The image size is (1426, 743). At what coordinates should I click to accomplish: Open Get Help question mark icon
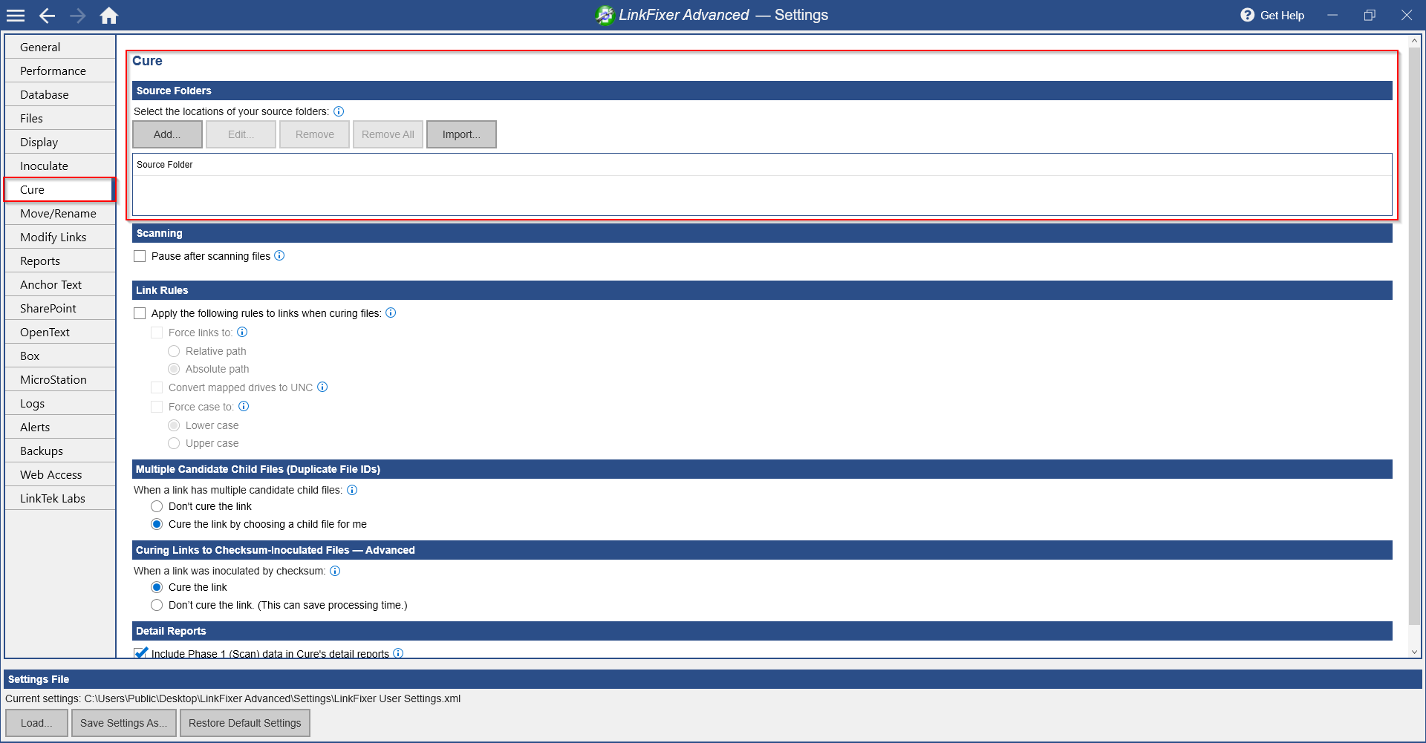1247,15
